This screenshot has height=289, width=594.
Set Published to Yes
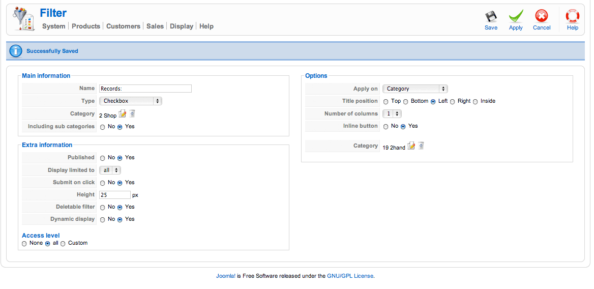tap(120, 158)
